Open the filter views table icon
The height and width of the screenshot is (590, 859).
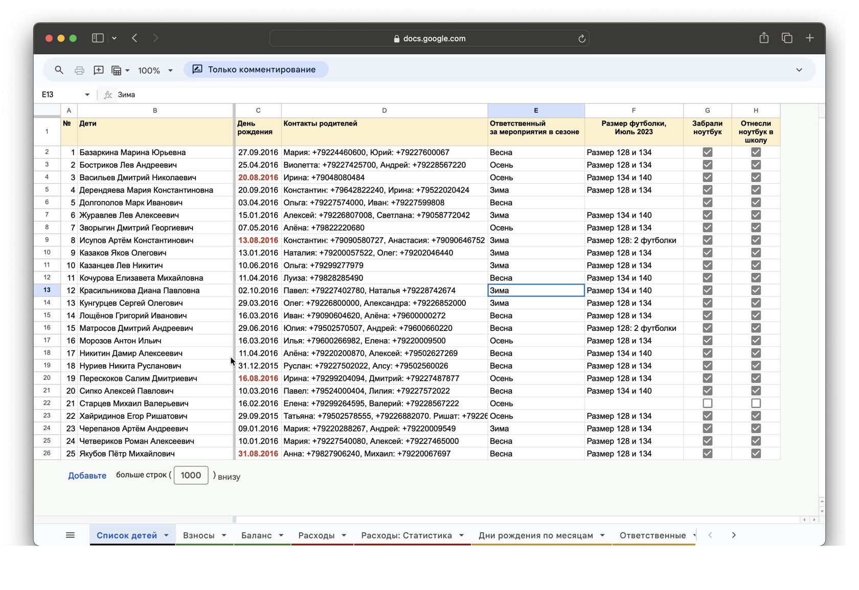tap(117, 70)
